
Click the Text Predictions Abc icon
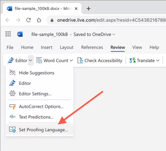[12, 117]
